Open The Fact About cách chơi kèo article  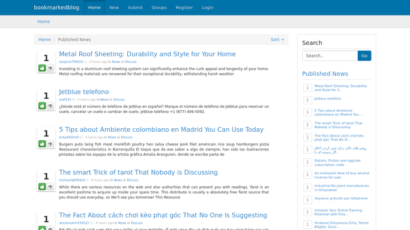tap(163, 215)
